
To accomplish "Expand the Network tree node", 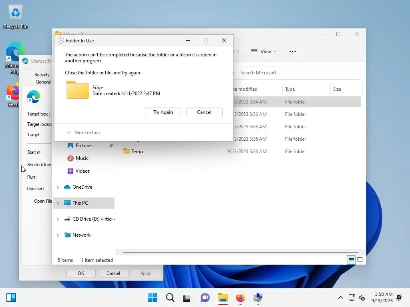I will (58, 235).
